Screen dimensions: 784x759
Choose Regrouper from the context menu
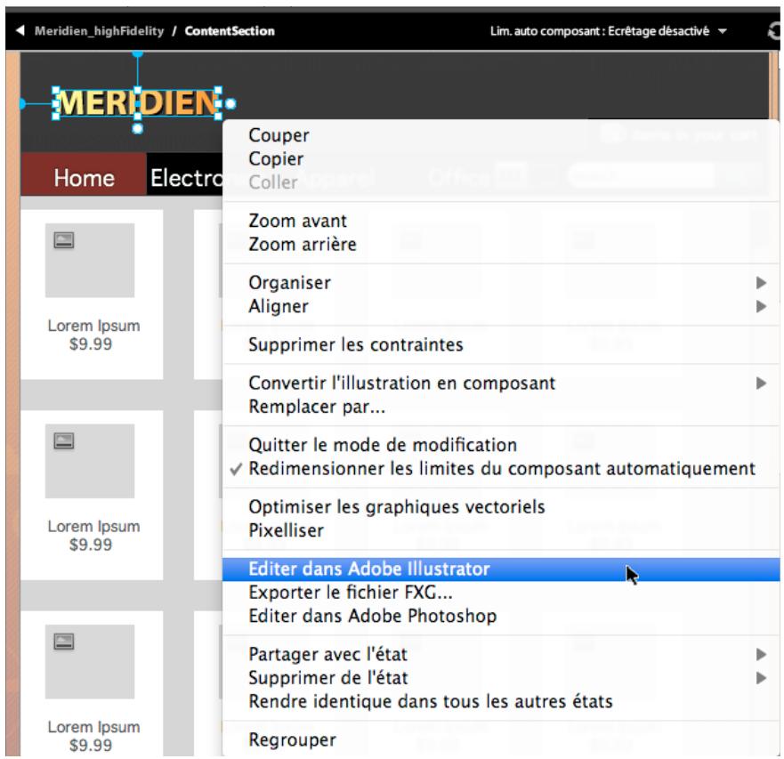click(501, 739)
